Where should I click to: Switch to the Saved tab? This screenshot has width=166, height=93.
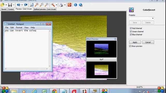4,9
